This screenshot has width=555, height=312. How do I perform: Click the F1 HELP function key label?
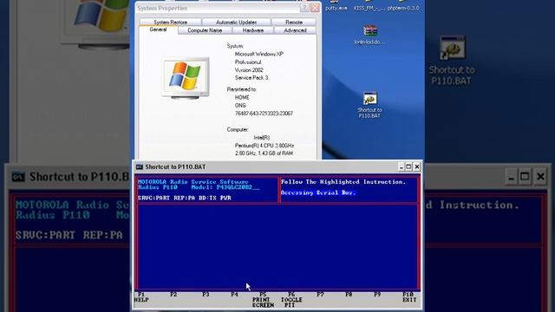(x=141, y=297)
